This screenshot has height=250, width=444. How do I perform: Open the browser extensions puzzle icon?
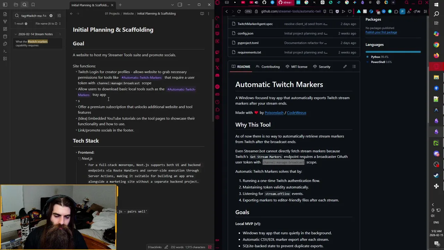pos(396,11)
